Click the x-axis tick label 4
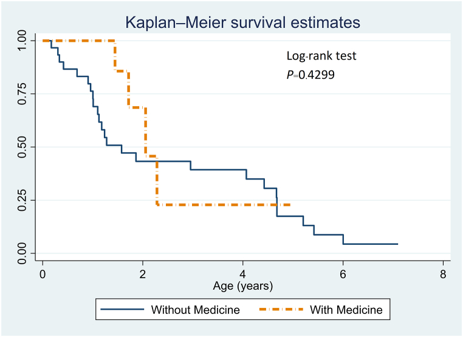This screenshot has width=463, height=337. [242, 273]
